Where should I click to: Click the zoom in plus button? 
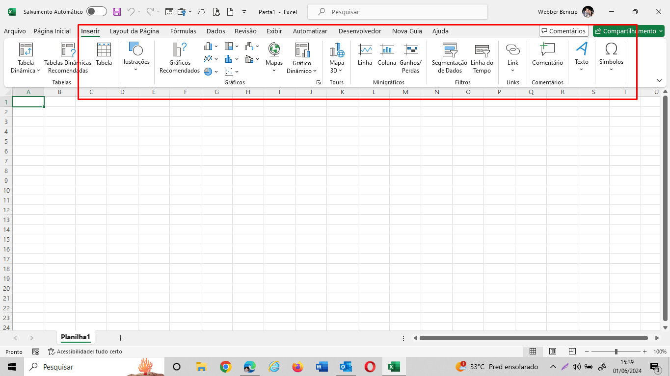[x=644, y=351]
